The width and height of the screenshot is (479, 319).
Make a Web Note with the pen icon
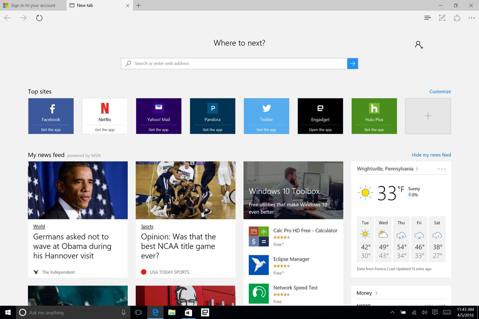click(442, 18)
